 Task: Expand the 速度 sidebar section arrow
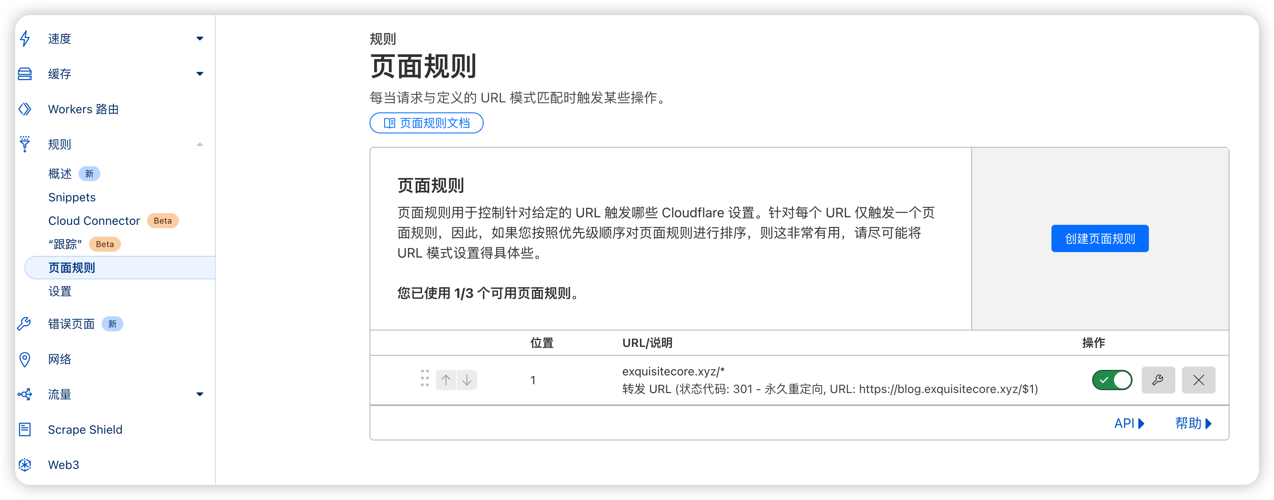[200, 39]
